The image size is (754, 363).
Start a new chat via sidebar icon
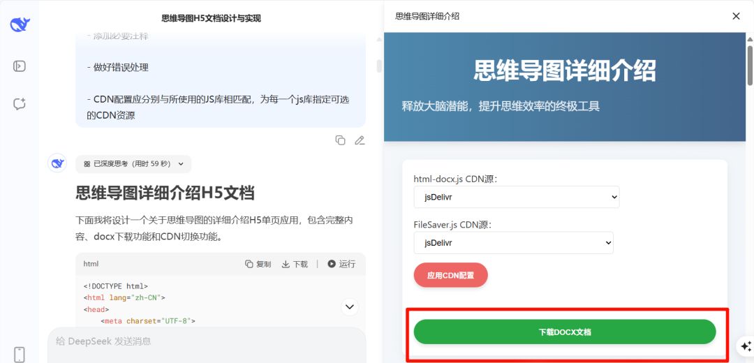click(x=20, y=104)
